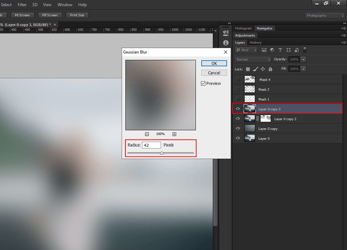Show the Mask 3 layer

point(238,89)
